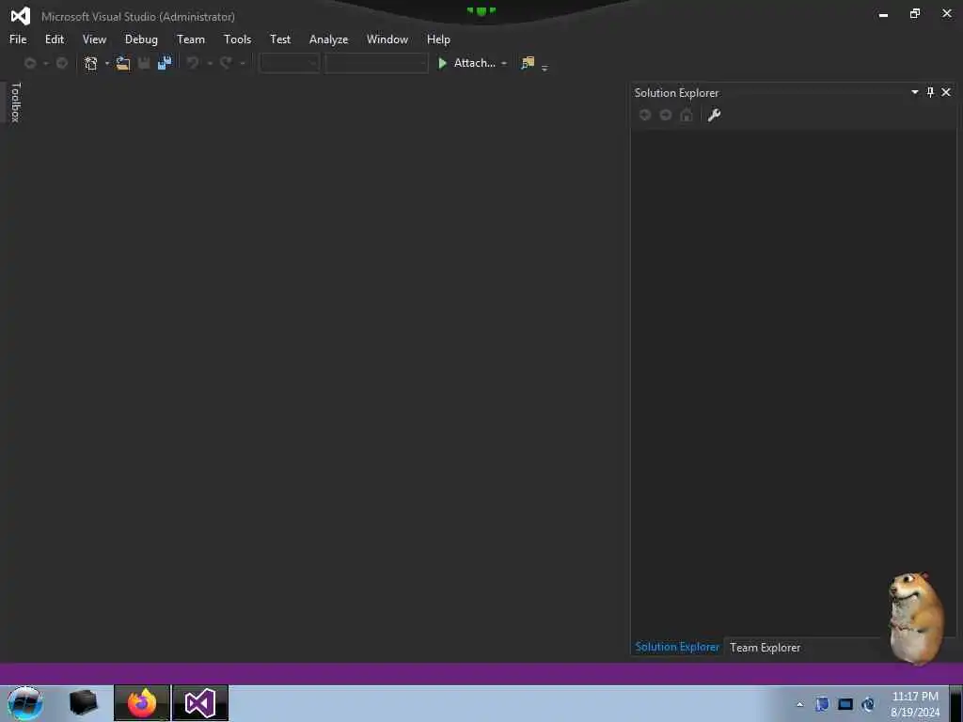Open the Redo history dropdown arrow

point(243,63)
